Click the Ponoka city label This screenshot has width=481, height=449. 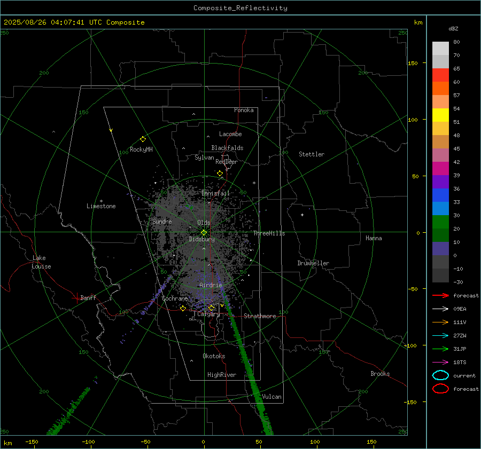(244, 110)
